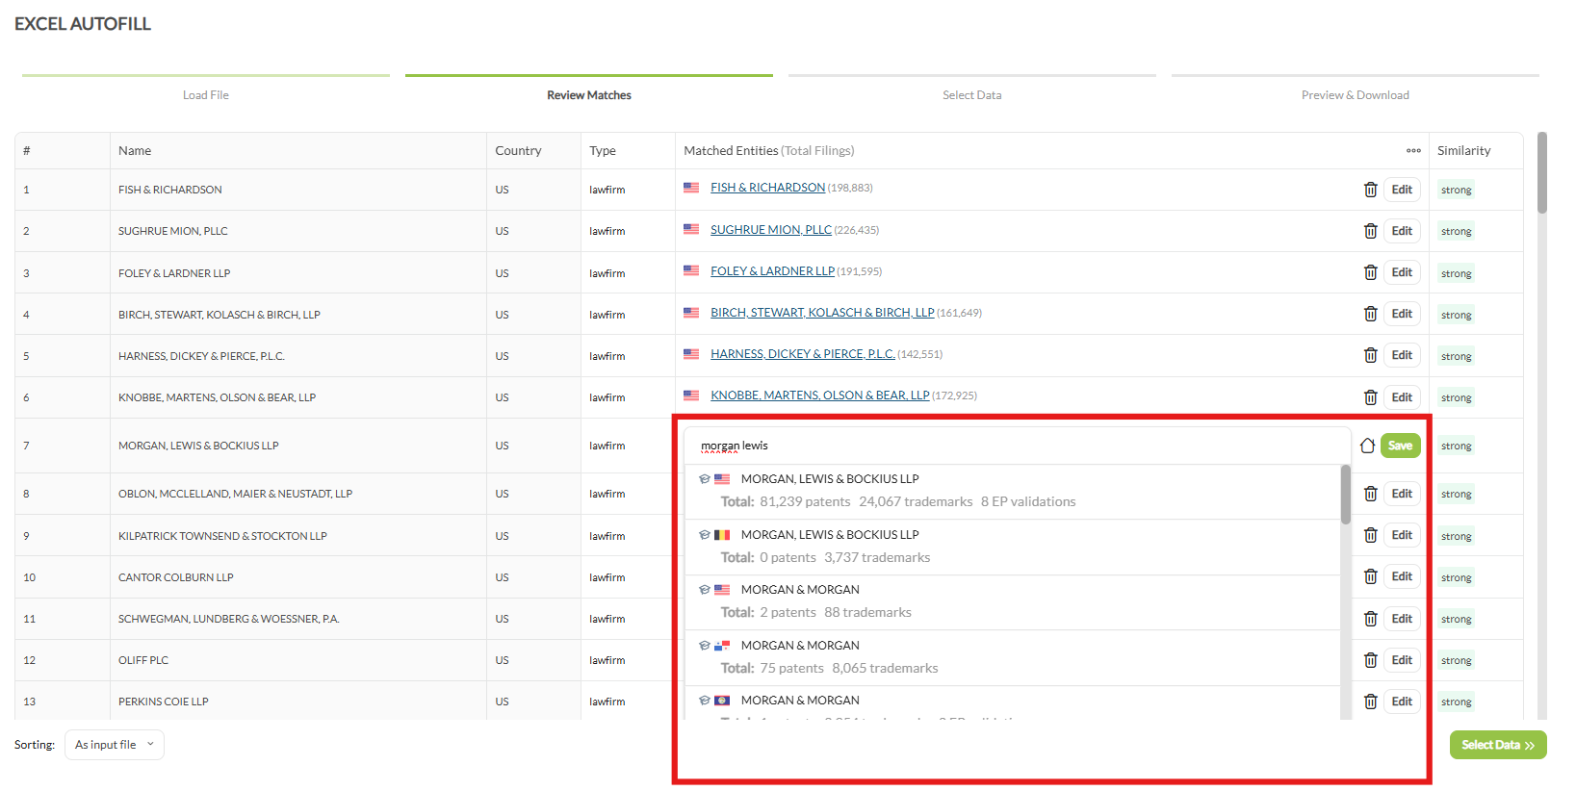Click the Similarity column header
The height and width of the screenshot is (791, 1576).
1463,151
